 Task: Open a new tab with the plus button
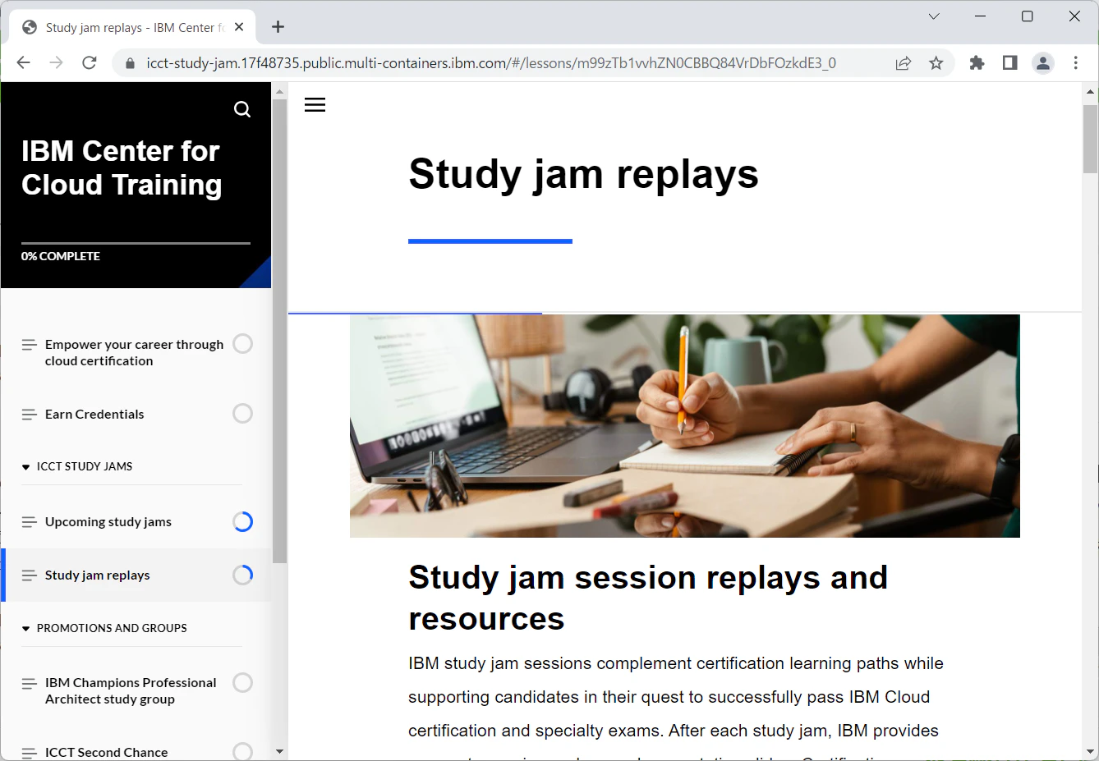[278, 27]
